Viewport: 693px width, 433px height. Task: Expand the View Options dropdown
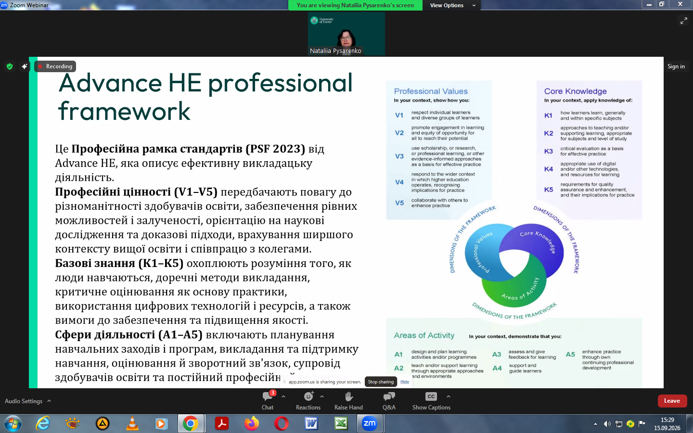(x=452, y=5)
